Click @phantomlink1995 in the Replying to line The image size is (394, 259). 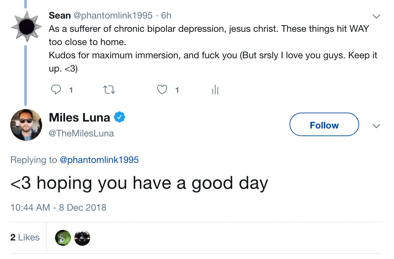(x=99, y=160)
